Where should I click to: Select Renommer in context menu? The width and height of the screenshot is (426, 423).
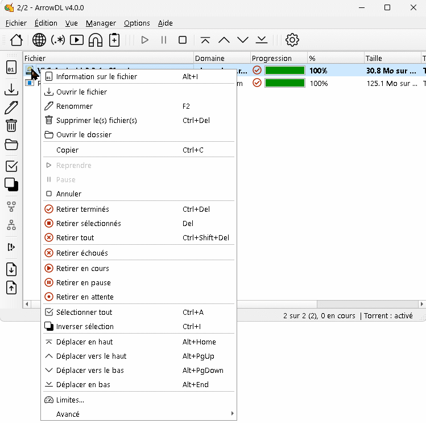(139, 106)
